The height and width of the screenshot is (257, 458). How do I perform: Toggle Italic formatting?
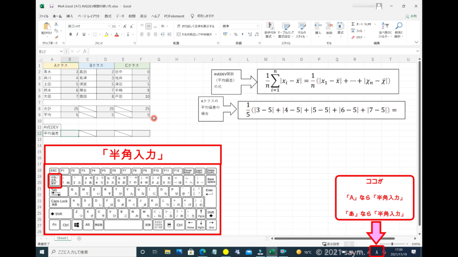(x=77, y=34)
